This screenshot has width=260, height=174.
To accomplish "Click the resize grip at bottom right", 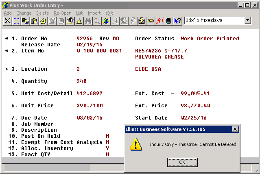I will coord(256,170).
